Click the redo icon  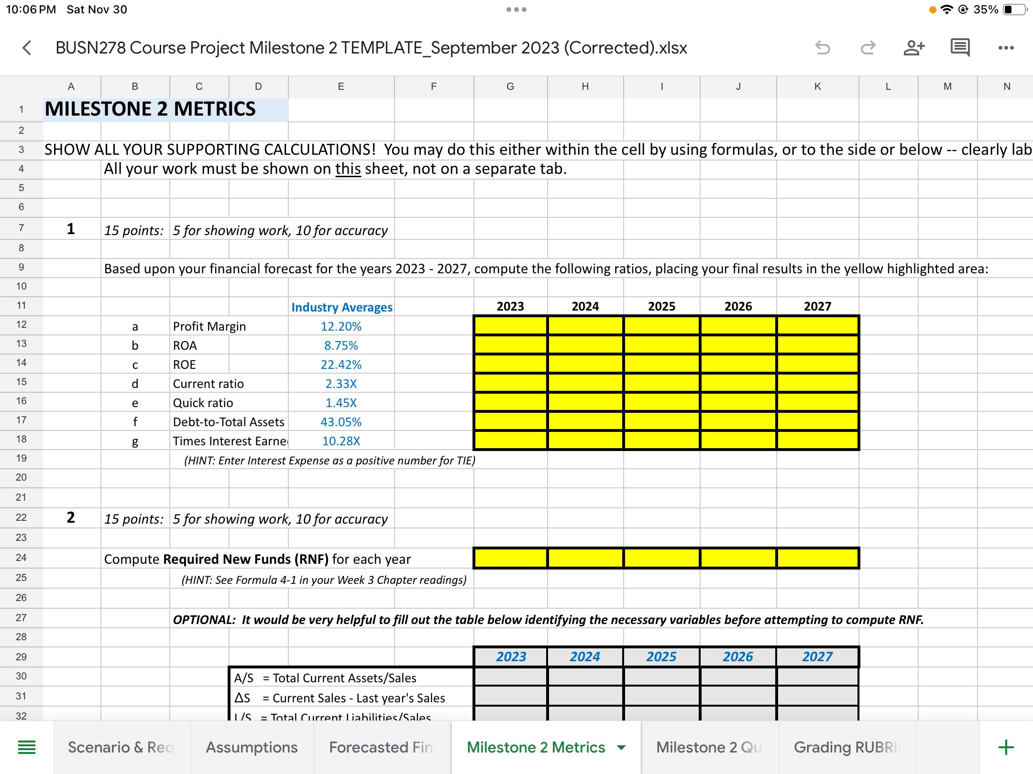(868, 48)
